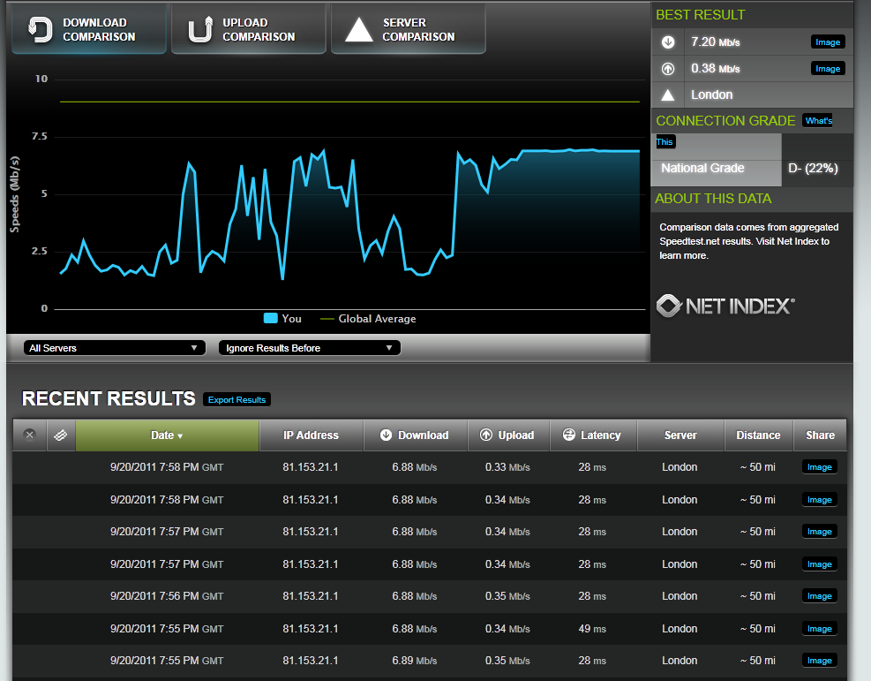Click the download arrow icon under Best Result
Screen dimensions: 871x681
(668, 42)
